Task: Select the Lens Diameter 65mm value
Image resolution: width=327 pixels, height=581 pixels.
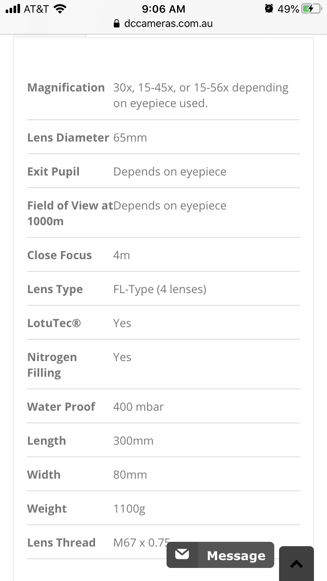Action: pos(130,138)
